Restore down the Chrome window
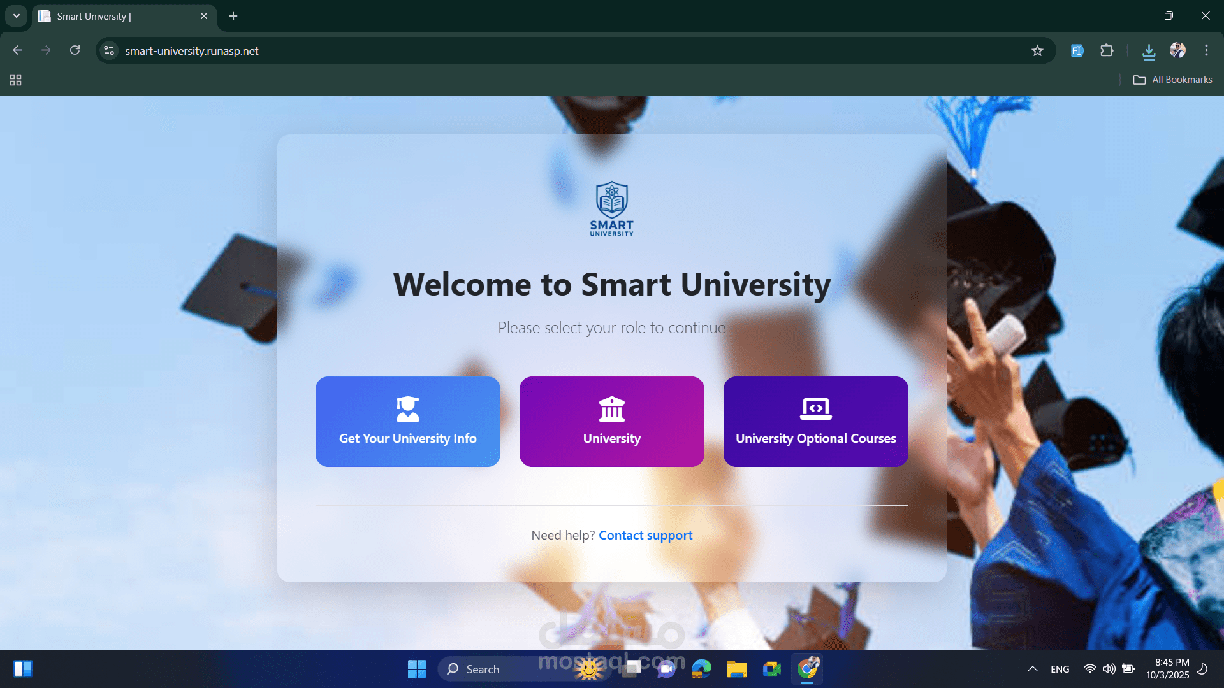Image resolution: width=1224 pixels, height=688 pixels. [x=1169, y=15]
